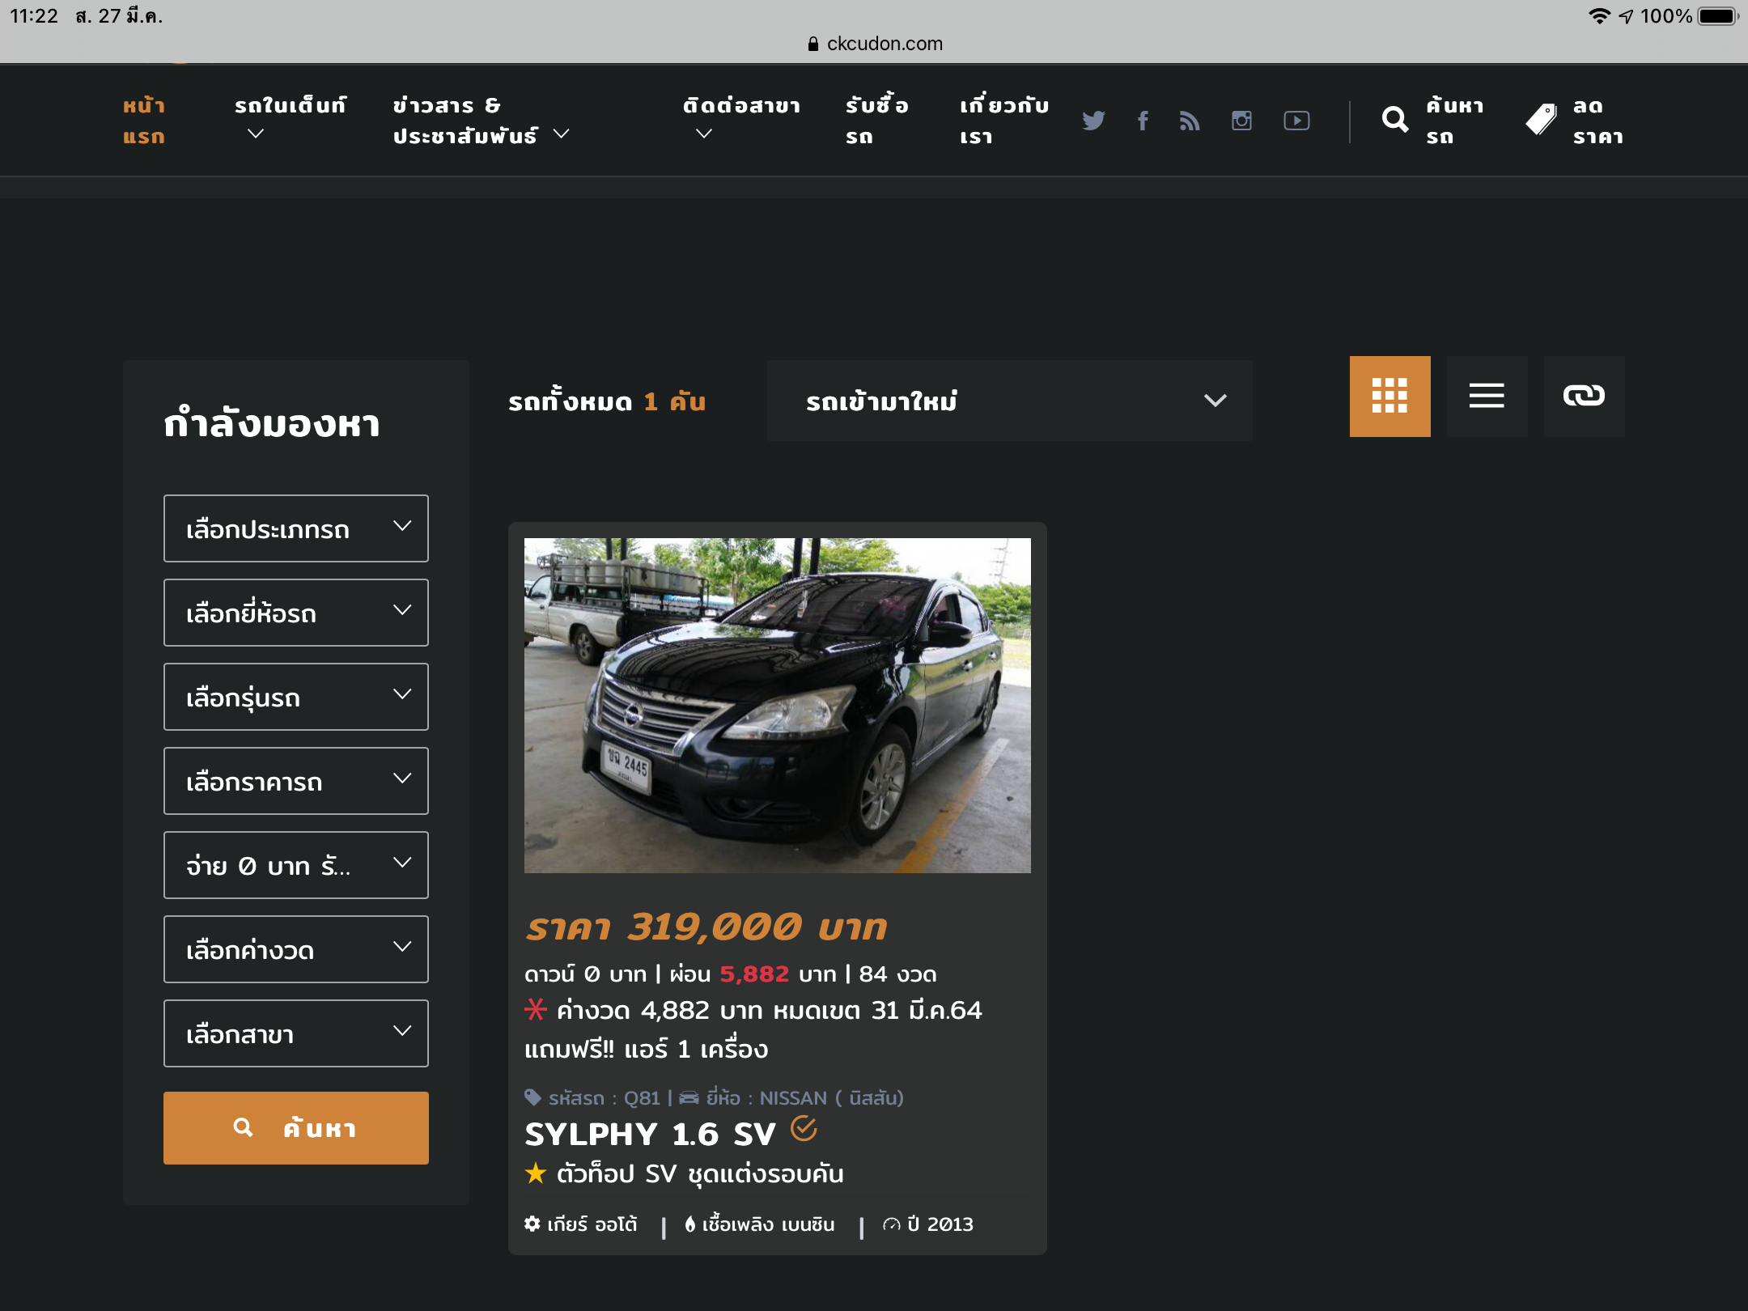This screenshot has height=1311, width=1748.
Task: Click the price tag discount icon
Action: tap(1541, 120)
